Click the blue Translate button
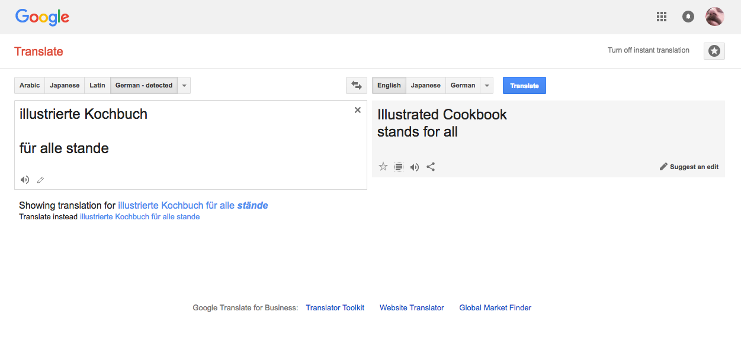741x347 pixels. pyautogui.click(x=524, y=85)
